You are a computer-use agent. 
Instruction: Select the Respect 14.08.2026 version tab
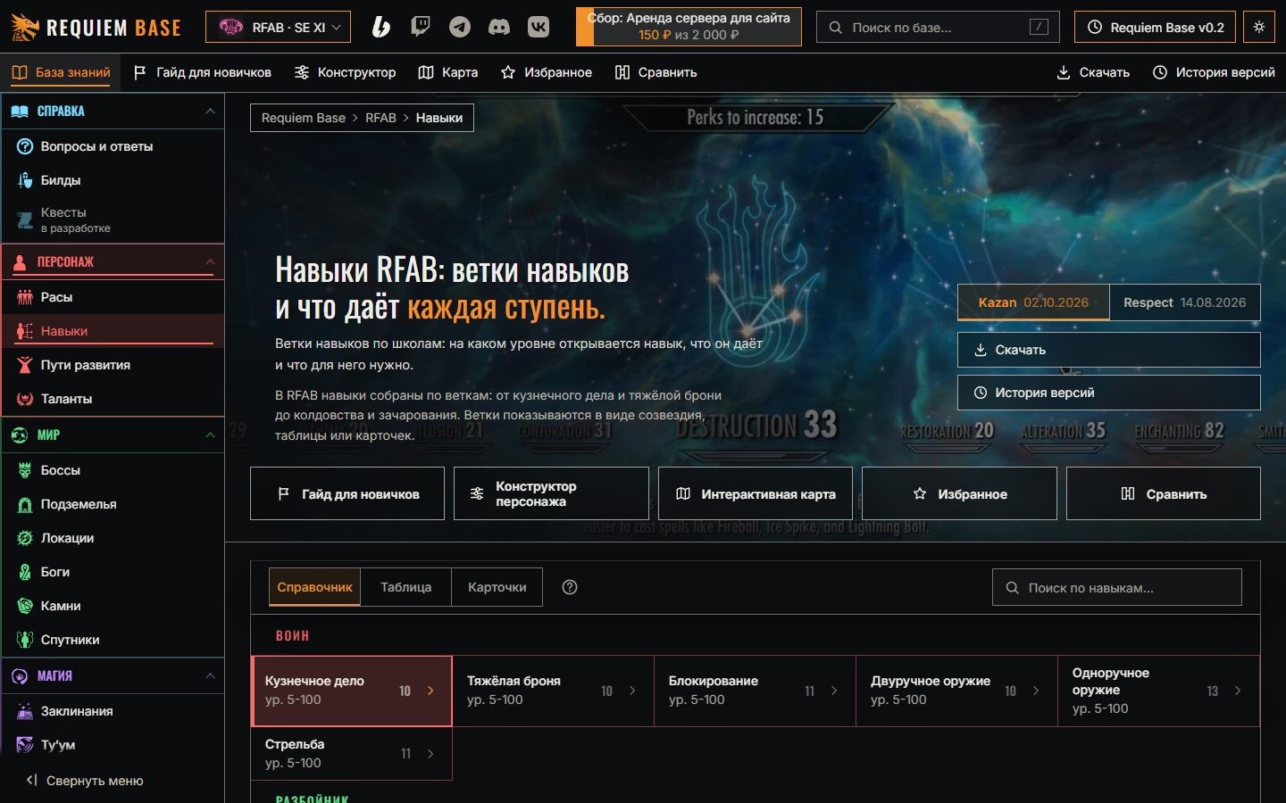point(1185,302)
